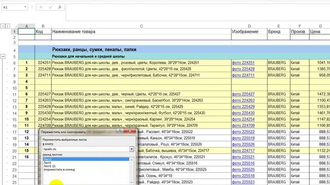
Task: Click 'Рюкзаки для начальной и средней школы' subheading
Action: click(x=88, y=57)
